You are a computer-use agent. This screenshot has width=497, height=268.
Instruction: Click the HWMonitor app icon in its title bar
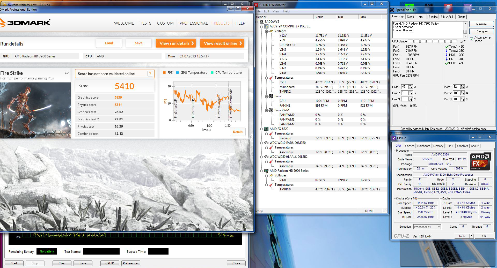(256, 5)
